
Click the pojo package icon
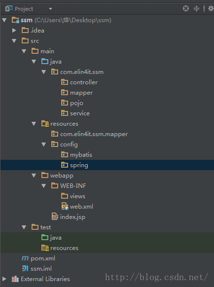point(65,103)
